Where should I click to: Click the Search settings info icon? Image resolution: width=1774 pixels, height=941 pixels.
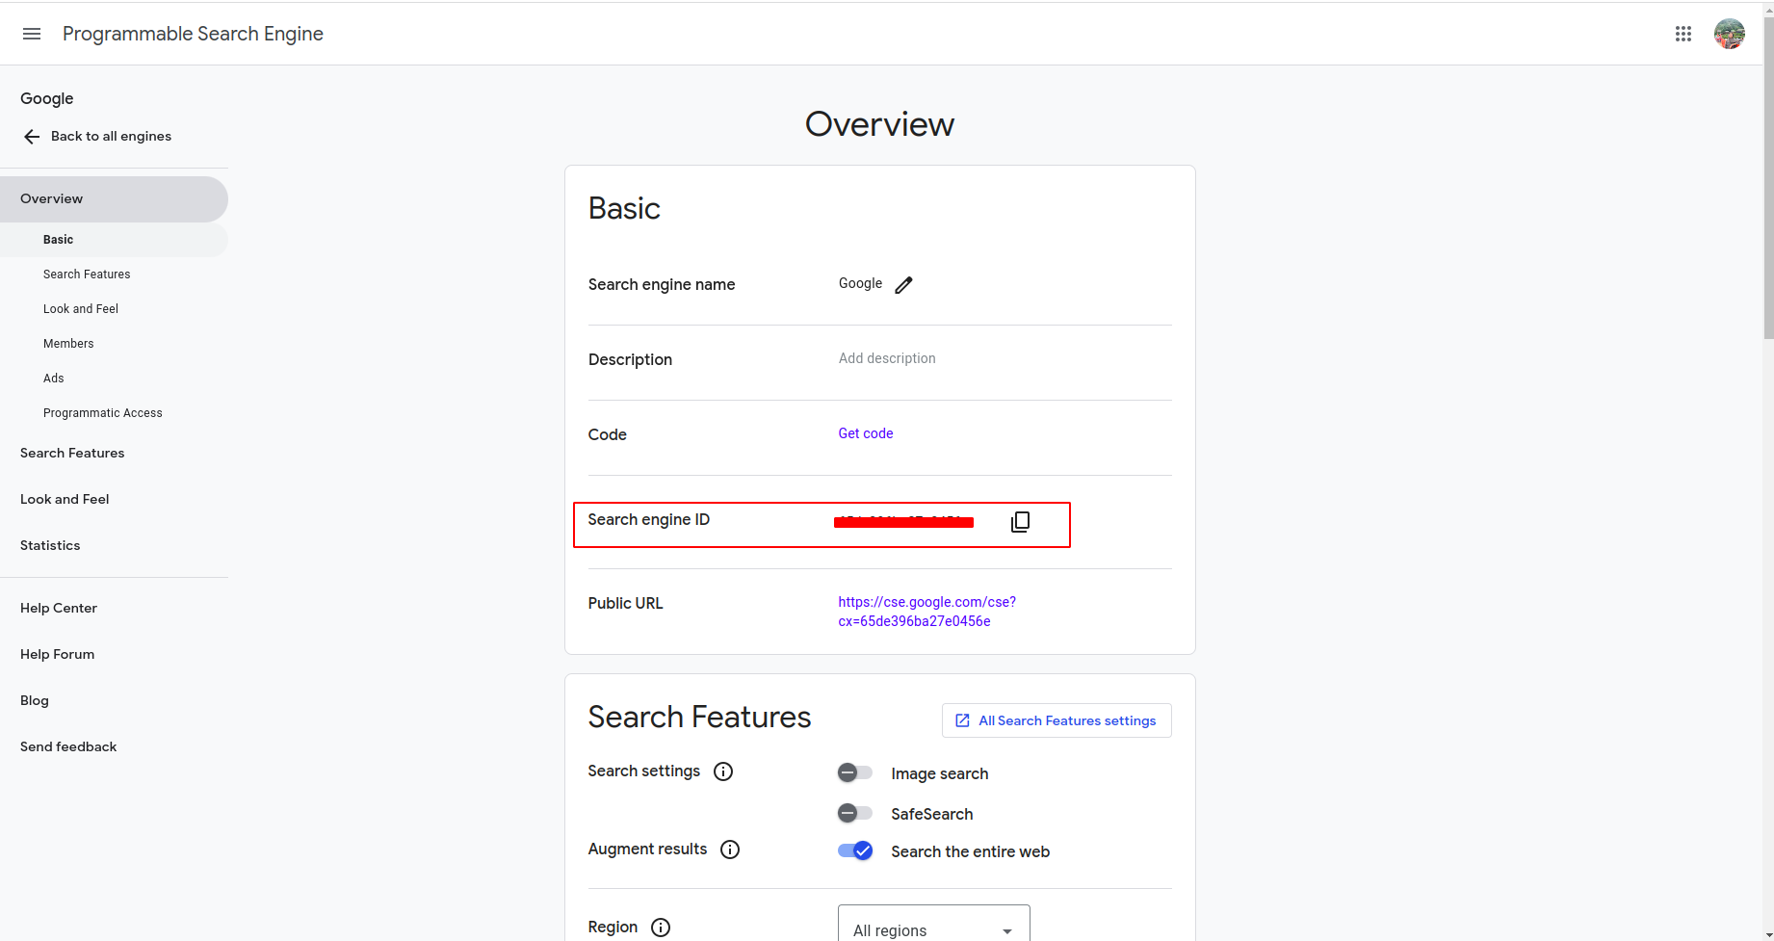pyautogui.click(x=723, y=771)
